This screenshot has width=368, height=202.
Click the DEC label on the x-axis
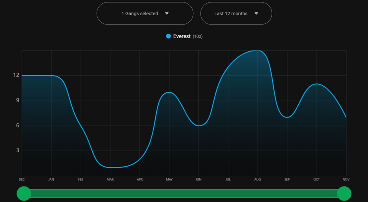pos(22,179)
